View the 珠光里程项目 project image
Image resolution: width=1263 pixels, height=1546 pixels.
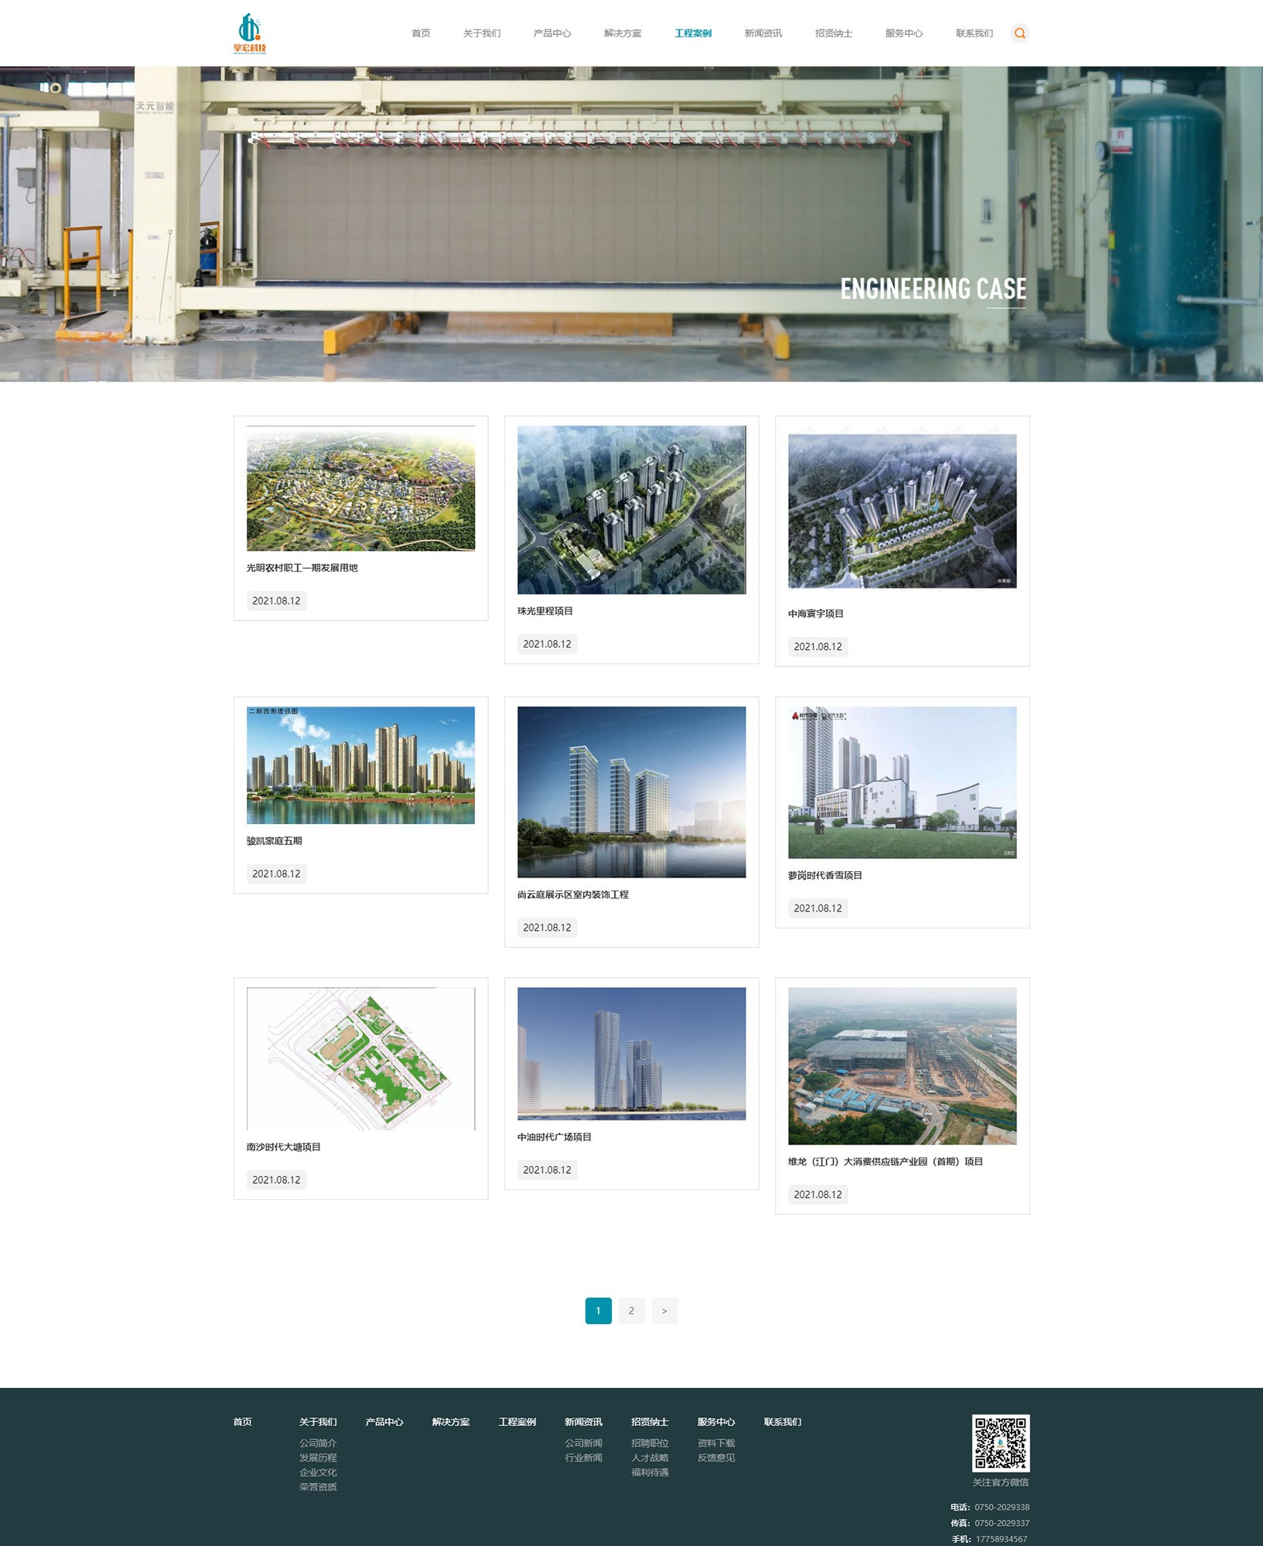click(x=631, y=510)
